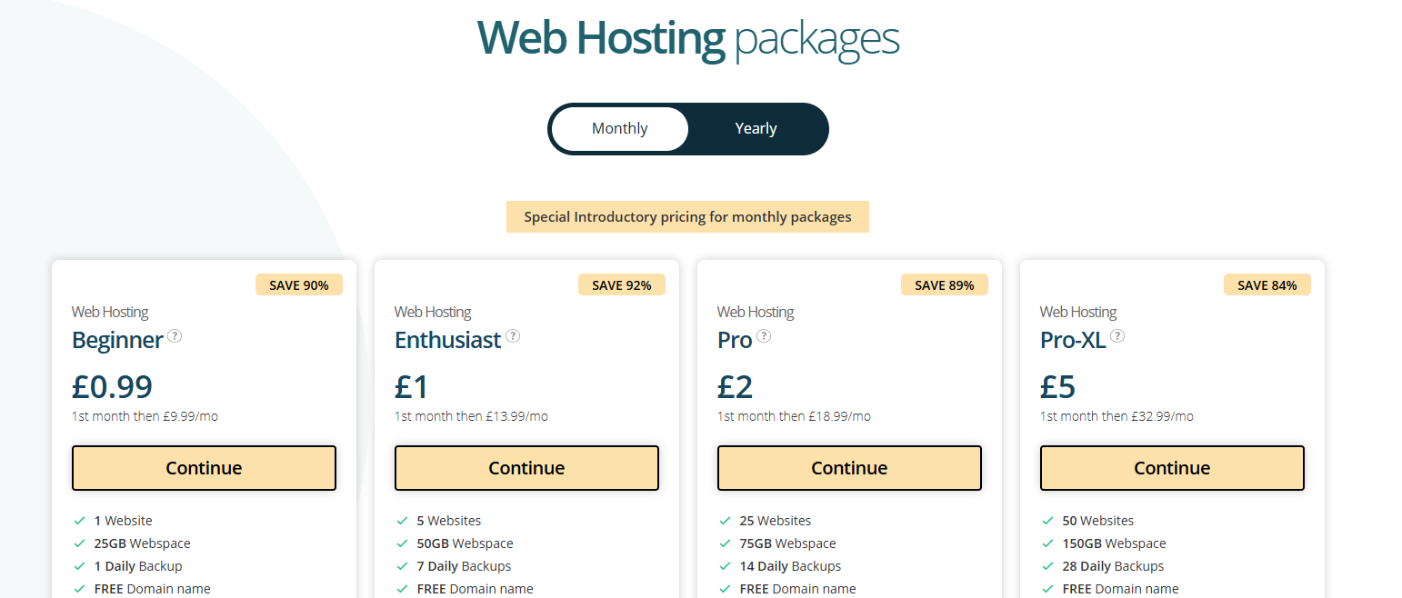Open the Pro-XL help question mark
This screenshot has width=1402, height=598.
1117,335
